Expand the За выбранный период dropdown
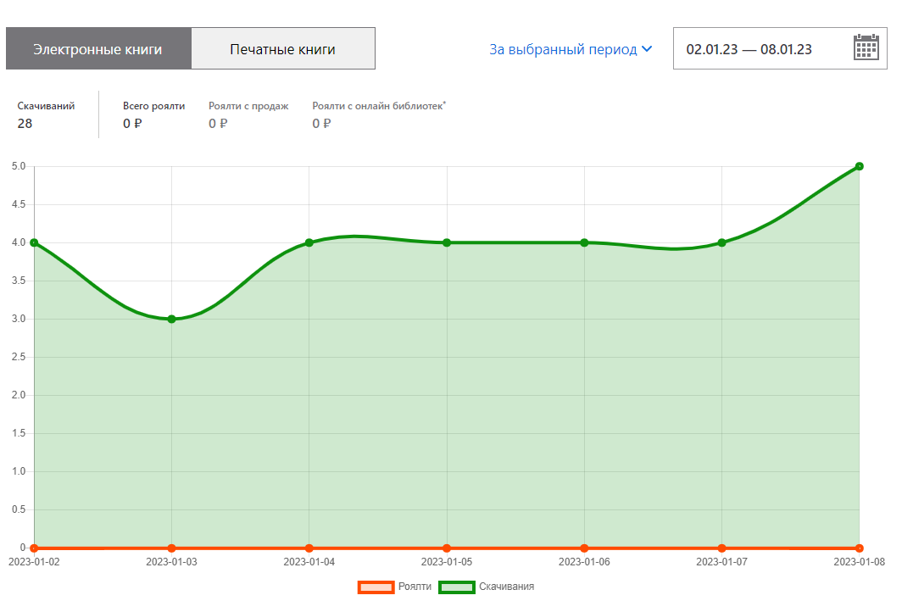 563,49
